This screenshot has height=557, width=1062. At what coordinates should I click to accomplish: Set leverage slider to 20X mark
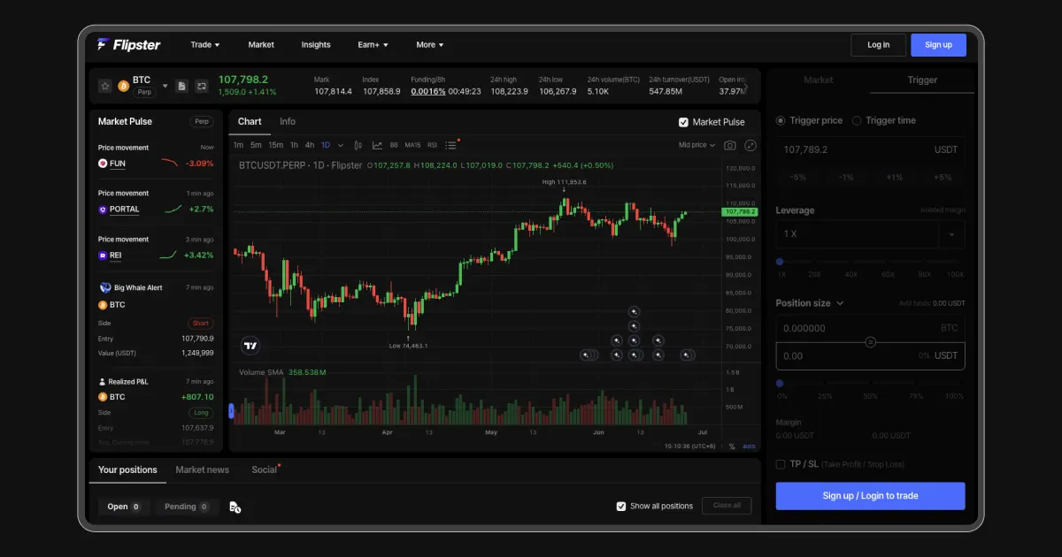[x=815, y=262]
